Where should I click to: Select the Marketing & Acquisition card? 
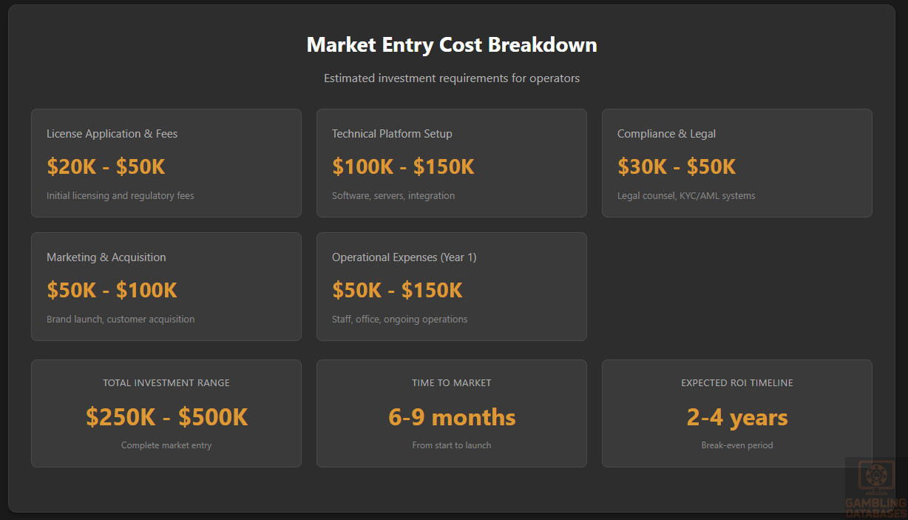[166, 286]
